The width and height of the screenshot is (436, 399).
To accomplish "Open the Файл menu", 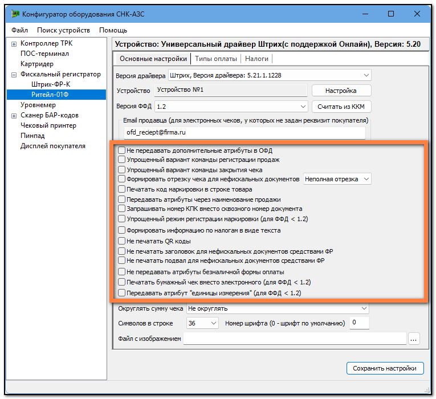I will (x=19, y=30).
